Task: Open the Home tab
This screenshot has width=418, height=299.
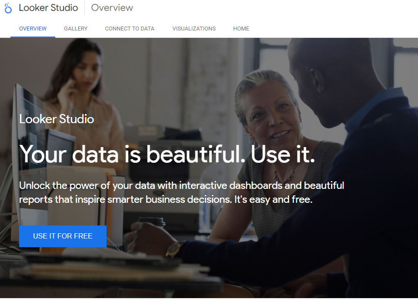Action: pyautogui.click(x=241, y=29)
